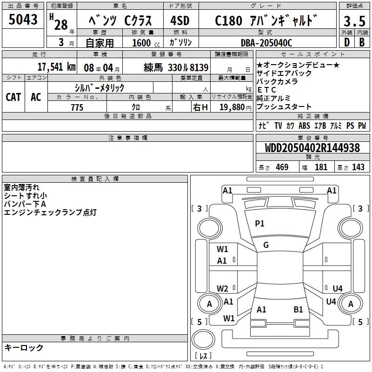Viewport: 372px width, 372px height.
Task: Select the exterior color シルバーメタリック
Action: click(x=100, y=88)
